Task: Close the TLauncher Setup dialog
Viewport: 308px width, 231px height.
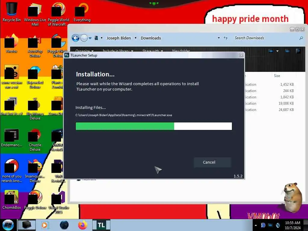Action: [242, 55]
